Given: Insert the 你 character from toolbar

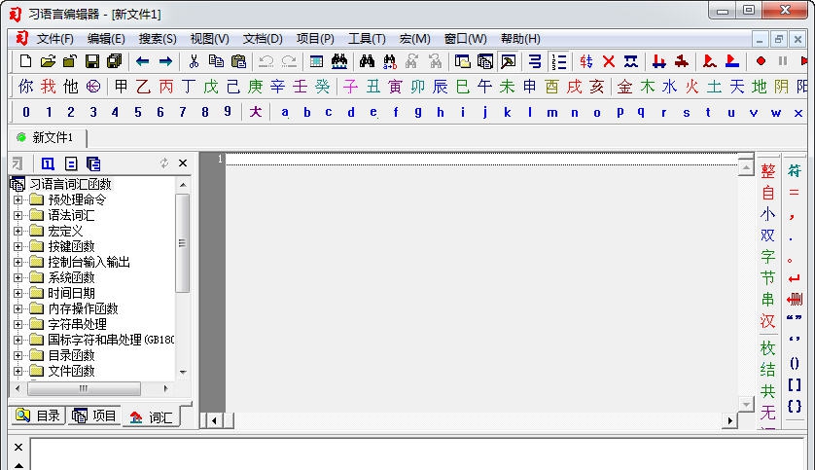Looking at the screenshot, I should click(26, 87).
